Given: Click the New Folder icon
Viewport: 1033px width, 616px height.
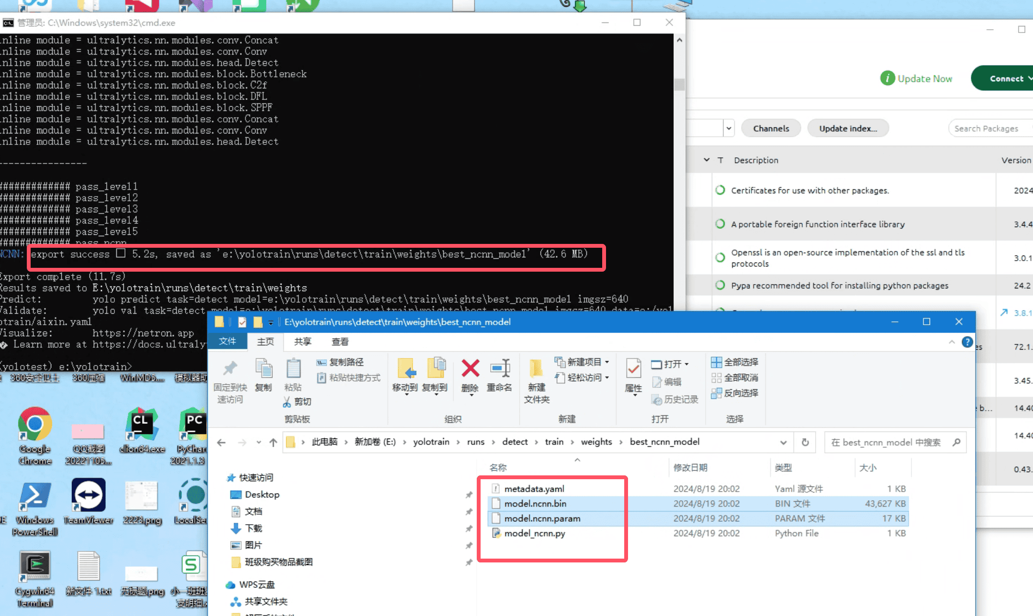Looking at the screenshot, I should click(536, 369).
